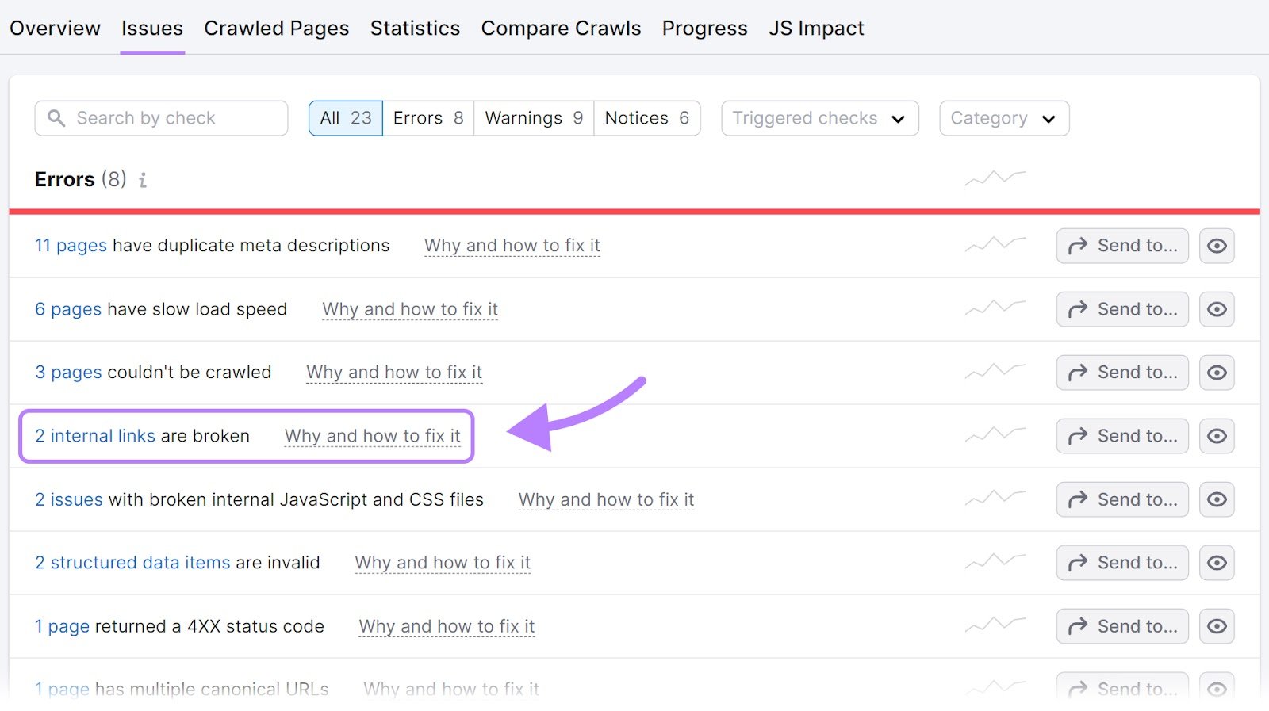The height and width of the screenshot is (711, 1269).
Task: Send duplicate meta descriptions issue to…
Action: tap(1122, 246)
